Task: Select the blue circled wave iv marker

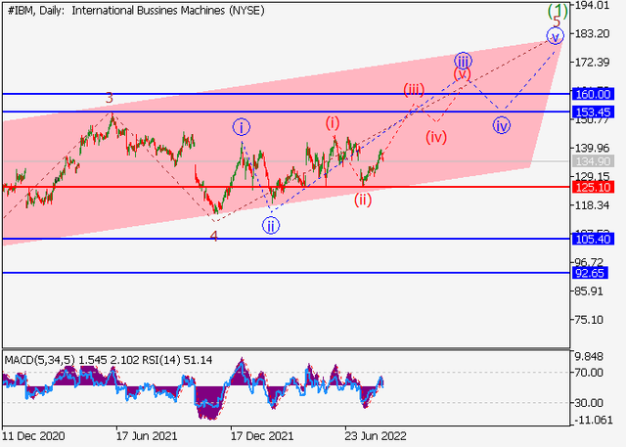Action: click(502, 125)
